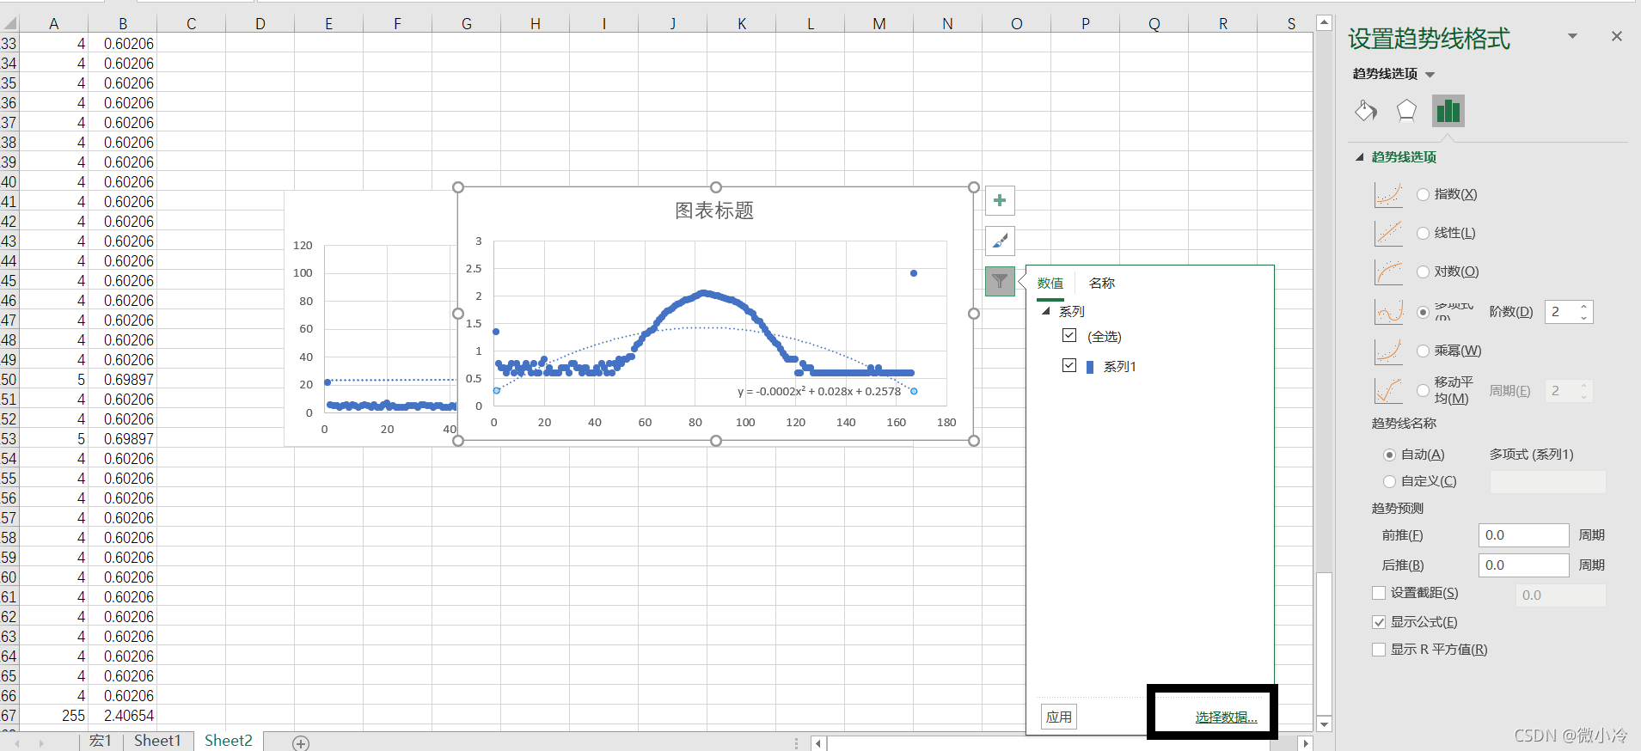Open the Fill & Line paint bucket tab
This screenshot has height=751, width=1641.
[x=1365, y=111]
